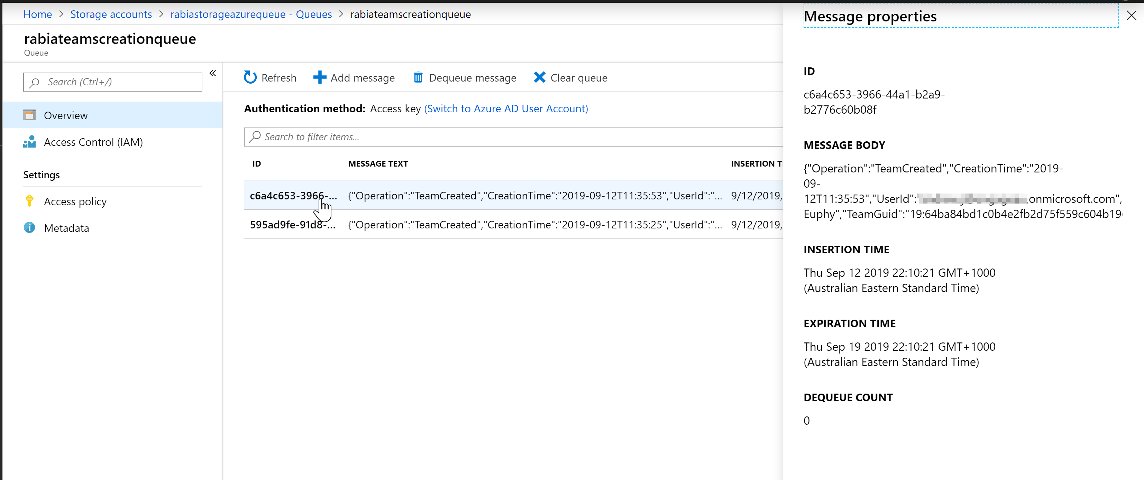Go to Home breadcrumb link
The image size is (1144, 480).
point(37,14)
